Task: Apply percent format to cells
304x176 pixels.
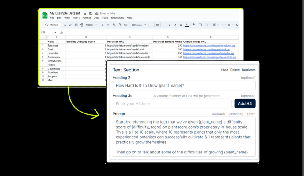Action: pos(108,25)
